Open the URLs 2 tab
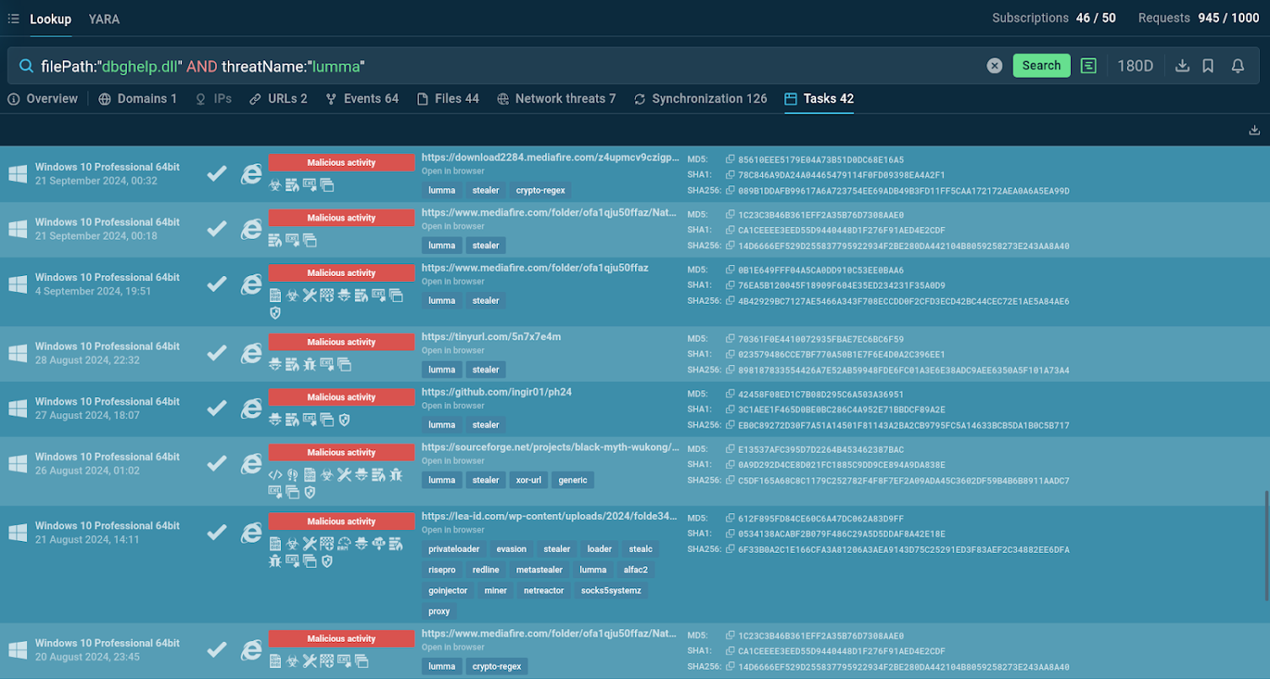 tap(279, 99)
